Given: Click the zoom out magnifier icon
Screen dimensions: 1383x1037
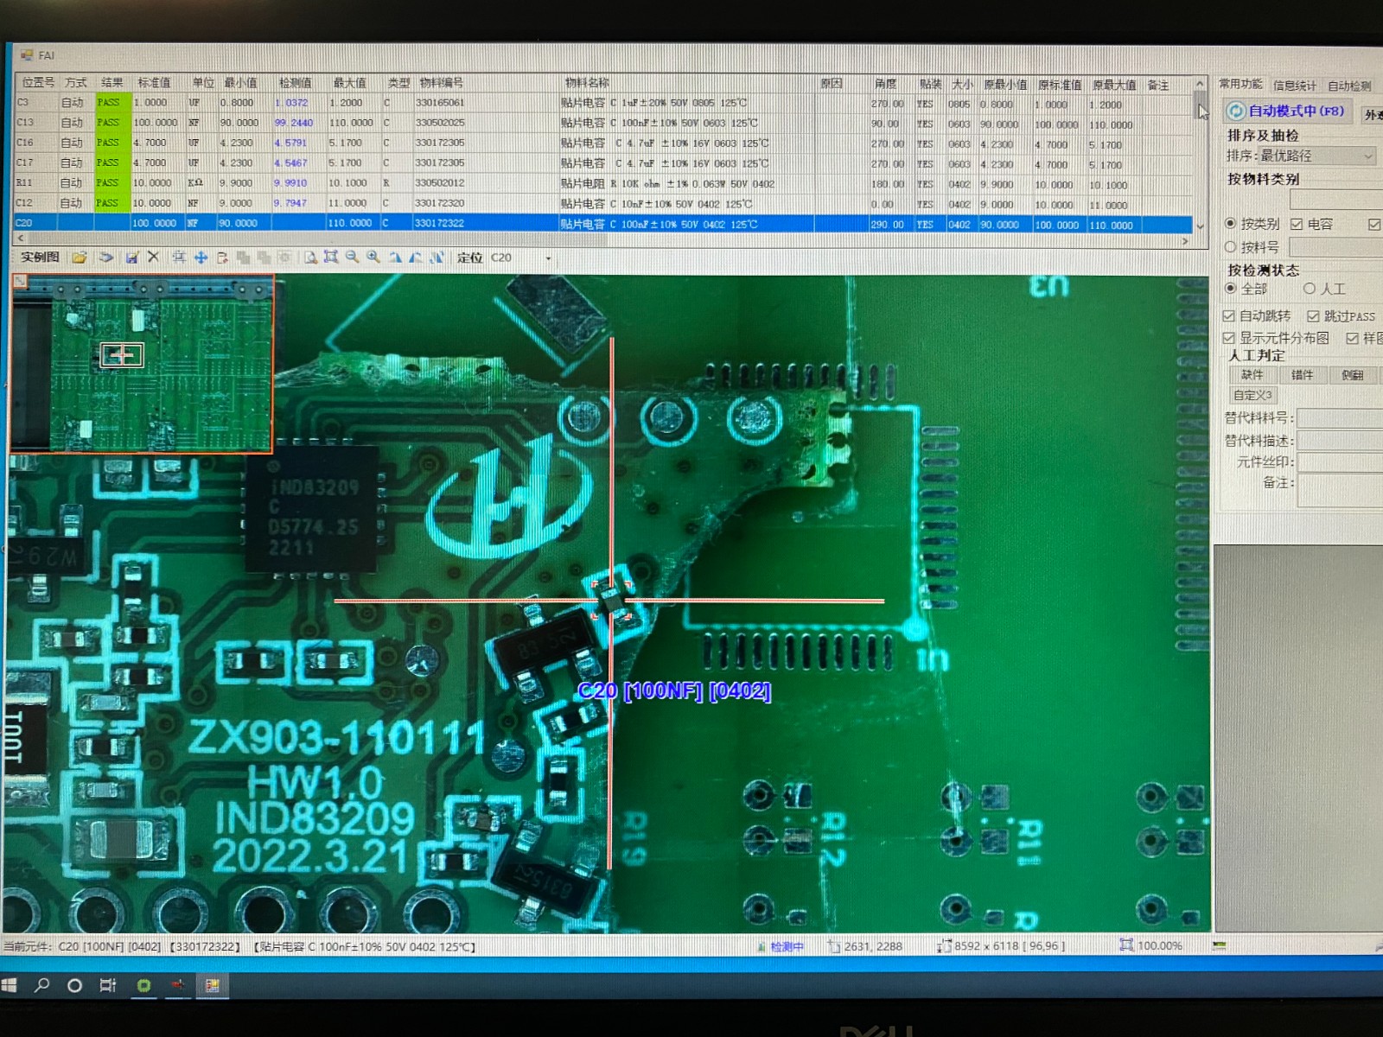Looking at the screenshot, I should [x=352, y=258].
